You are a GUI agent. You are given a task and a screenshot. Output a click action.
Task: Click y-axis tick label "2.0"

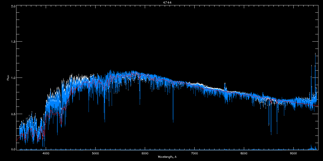(13, 6)
